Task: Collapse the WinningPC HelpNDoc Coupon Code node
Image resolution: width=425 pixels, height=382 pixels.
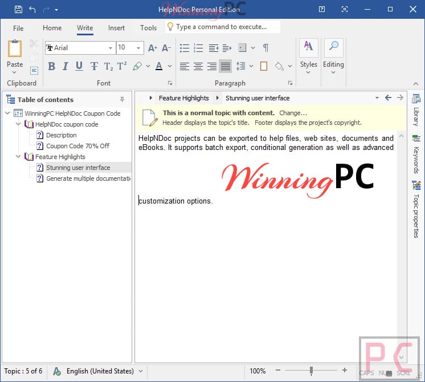Action: coord(7,113)
